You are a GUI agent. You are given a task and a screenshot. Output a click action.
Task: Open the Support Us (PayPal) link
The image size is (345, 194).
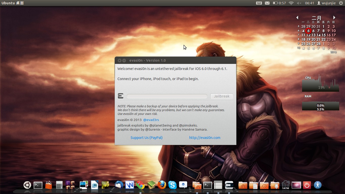146,138
